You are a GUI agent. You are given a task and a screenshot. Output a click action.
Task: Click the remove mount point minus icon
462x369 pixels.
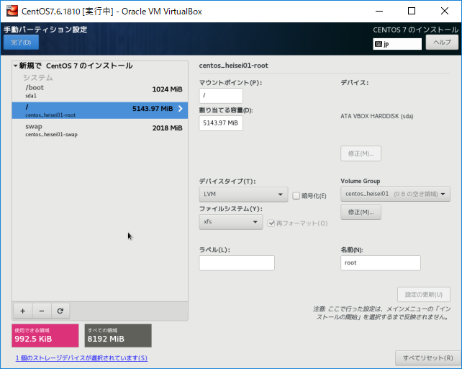(x=42, y=311)
